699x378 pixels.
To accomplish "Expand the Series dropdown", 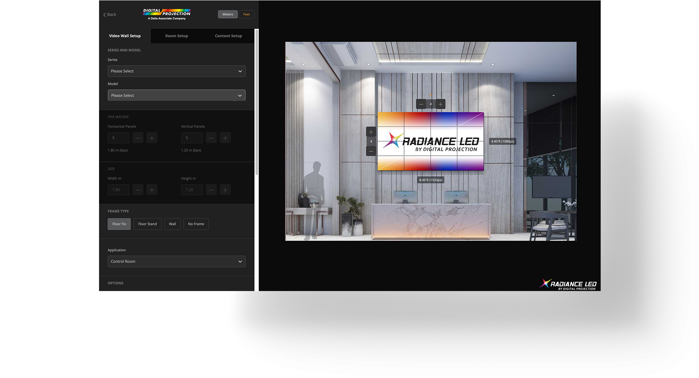I will point(177,71).
